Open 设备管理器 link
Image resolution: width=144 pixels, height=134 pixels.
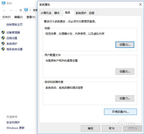(13, 32)
